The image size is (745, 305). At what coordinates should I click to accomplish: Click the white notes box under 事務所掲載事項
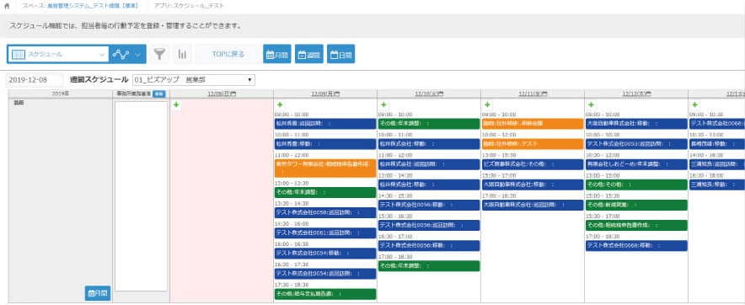(x=141, y=195)
